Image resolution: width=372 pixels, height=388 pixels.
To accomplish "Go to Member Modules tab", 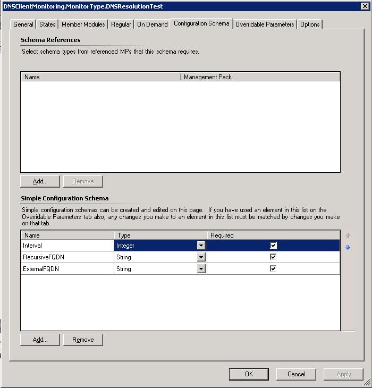I will (x=83, y=24).
